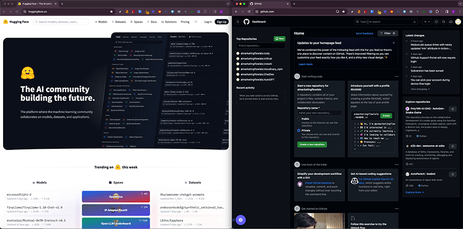The height and width of the screenshot is (229, 463).
Task: Open Spaces in Hugging Face navigation
Action: (137, 22)
